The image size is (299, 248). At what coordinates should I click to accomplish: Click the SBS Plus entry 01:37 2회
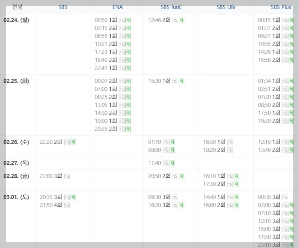click(269, 28)
